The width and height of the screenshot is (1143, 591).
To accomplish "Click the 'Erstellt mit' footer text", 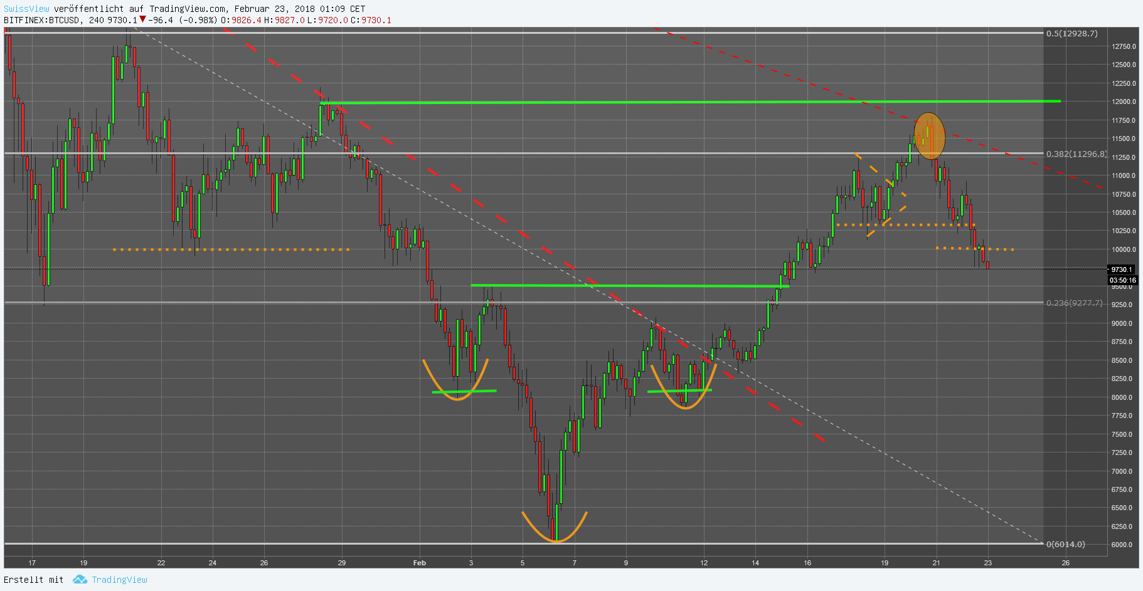I will click(34, 580).
